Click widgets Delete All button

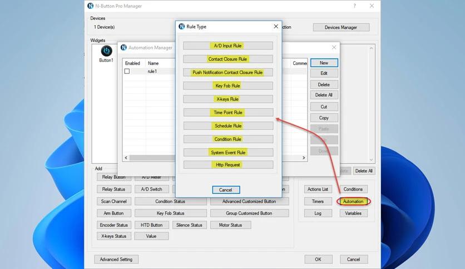point(364,171)
